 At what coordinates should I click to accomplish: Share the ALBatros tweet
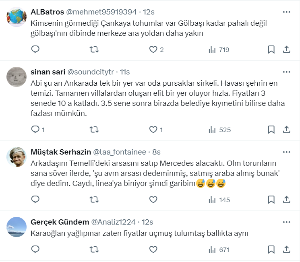point(287,50)
